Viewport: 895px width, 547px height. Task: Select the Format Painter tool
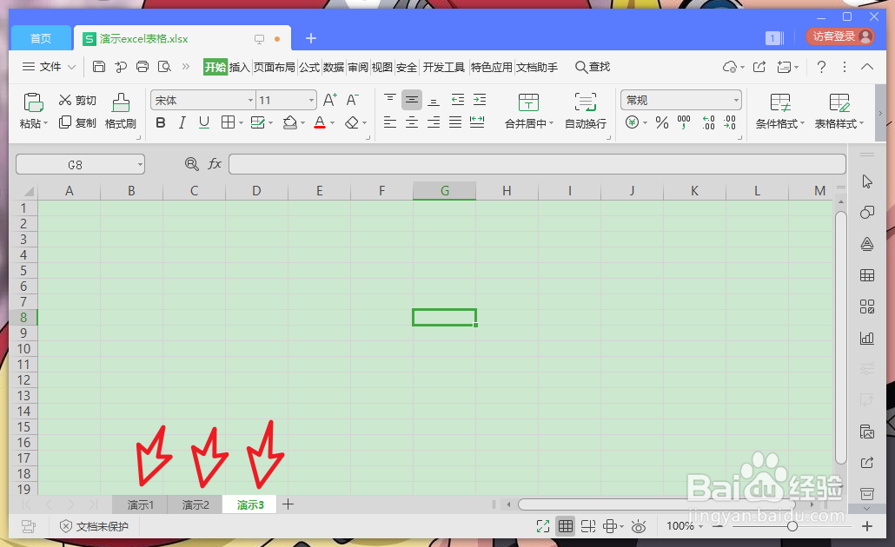(x=120, y=111)
